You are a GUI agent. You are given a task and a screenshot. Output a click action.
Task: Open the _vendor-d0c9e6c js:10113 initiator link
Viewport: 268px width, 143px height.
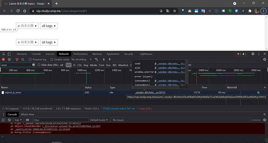[x=150, y=92]
